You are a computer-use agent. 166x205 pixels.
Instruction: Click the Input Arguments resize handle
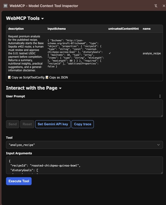point(162,173)
